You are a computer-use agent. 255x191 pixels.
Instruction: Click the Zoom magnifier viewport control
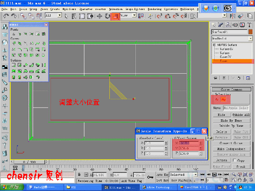[234, 174]
